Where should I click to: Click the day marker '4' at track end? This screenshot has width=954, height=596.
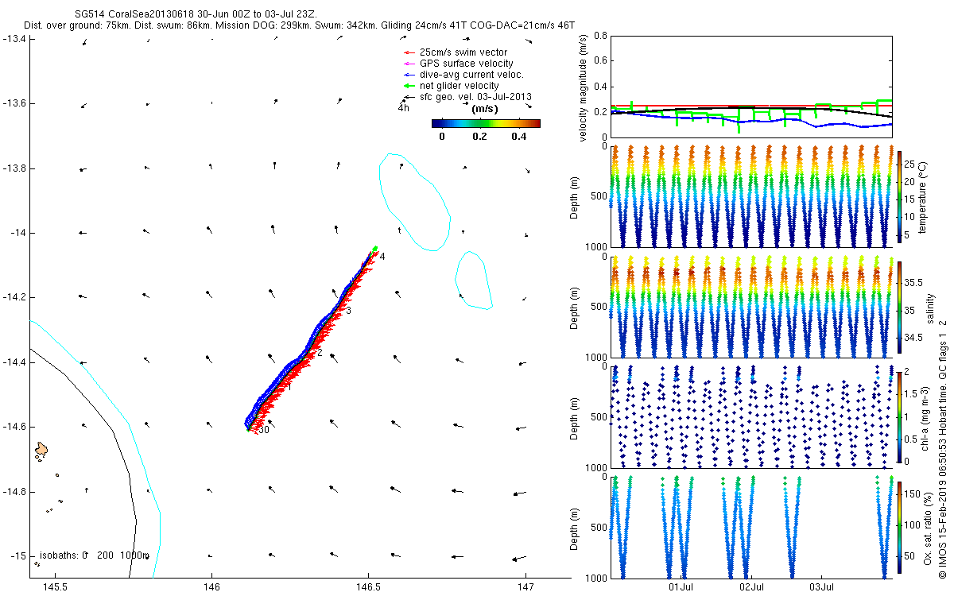click(x=382, y=257)
